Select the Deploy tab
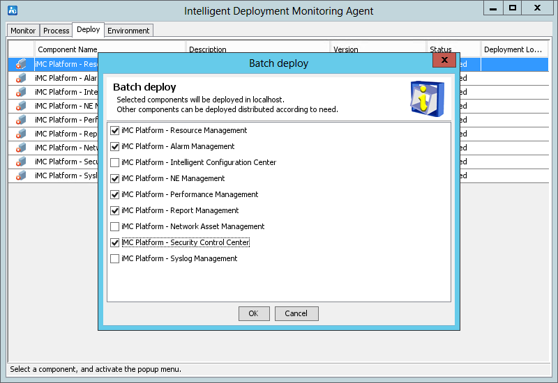The width and height of the screenshot is (558, 383). coord(89,29)
